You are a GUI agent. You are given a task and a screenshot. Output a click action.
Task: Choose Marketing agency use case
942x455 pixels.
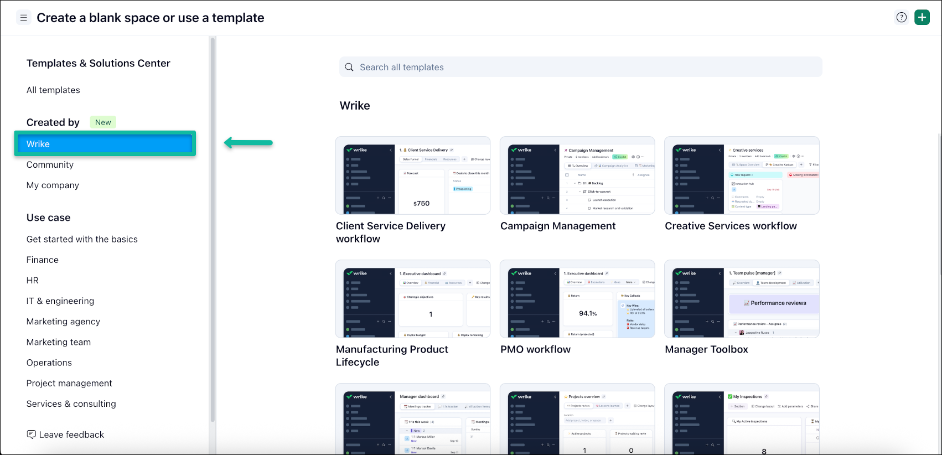[63, 322]
